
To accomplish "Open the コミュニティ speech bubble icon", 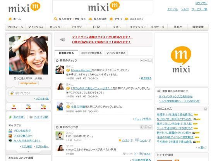I will (x=126, y=19).
